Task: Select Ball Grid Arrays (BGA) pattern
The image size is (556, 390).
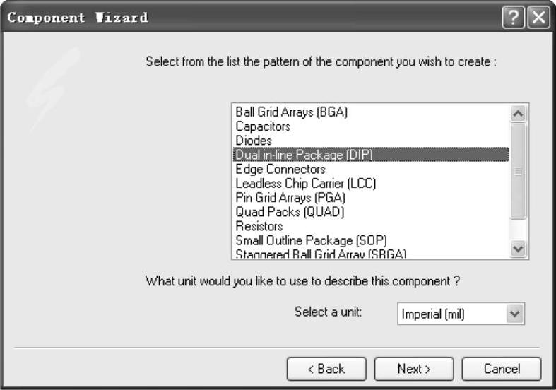Action: coord(292,112)
